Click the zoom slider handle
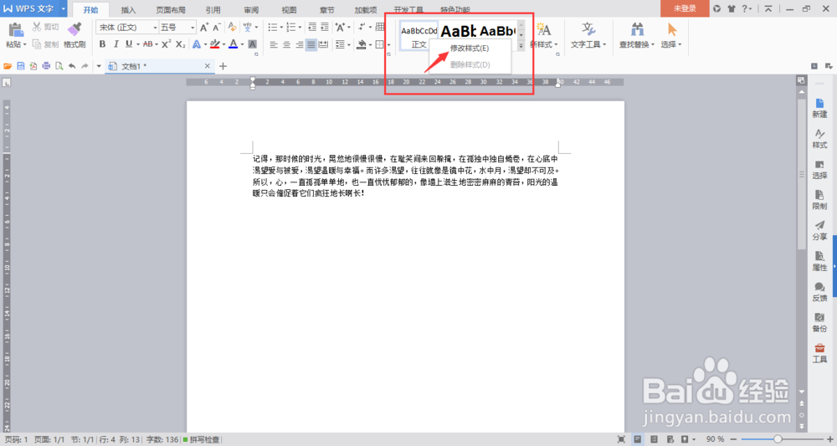 click(x=778, y=439)
